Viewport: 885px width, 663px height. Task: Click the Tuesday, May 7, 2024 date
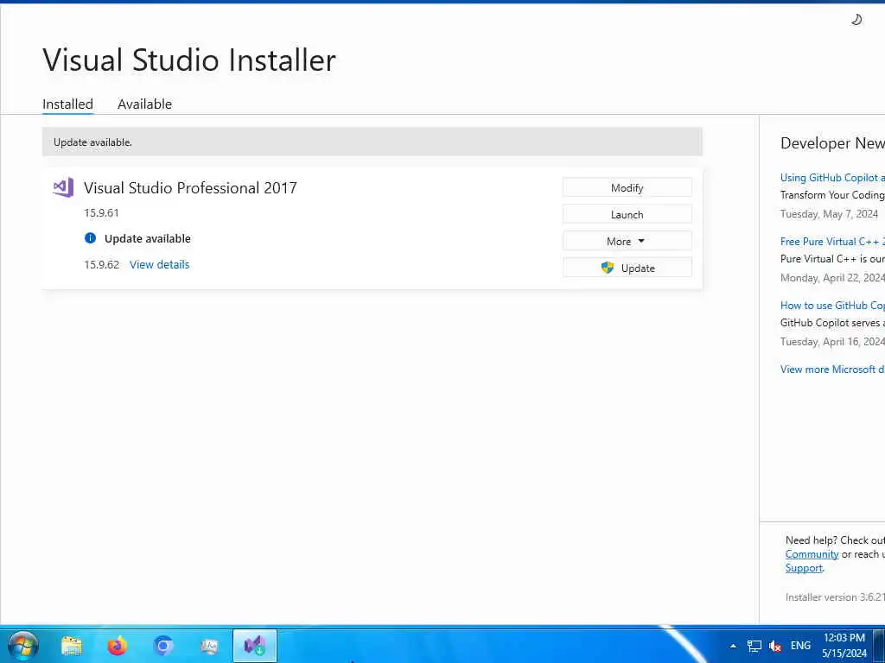tap(829, 214)
